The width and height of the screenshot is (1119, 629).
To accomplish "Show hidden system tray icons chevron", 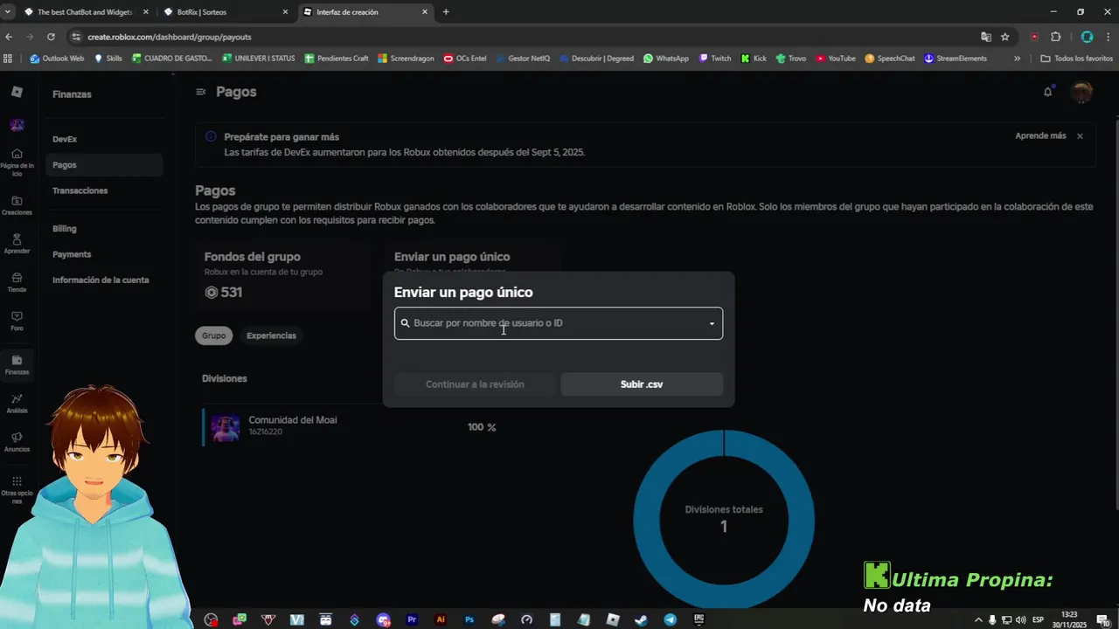I will [978, 619].
